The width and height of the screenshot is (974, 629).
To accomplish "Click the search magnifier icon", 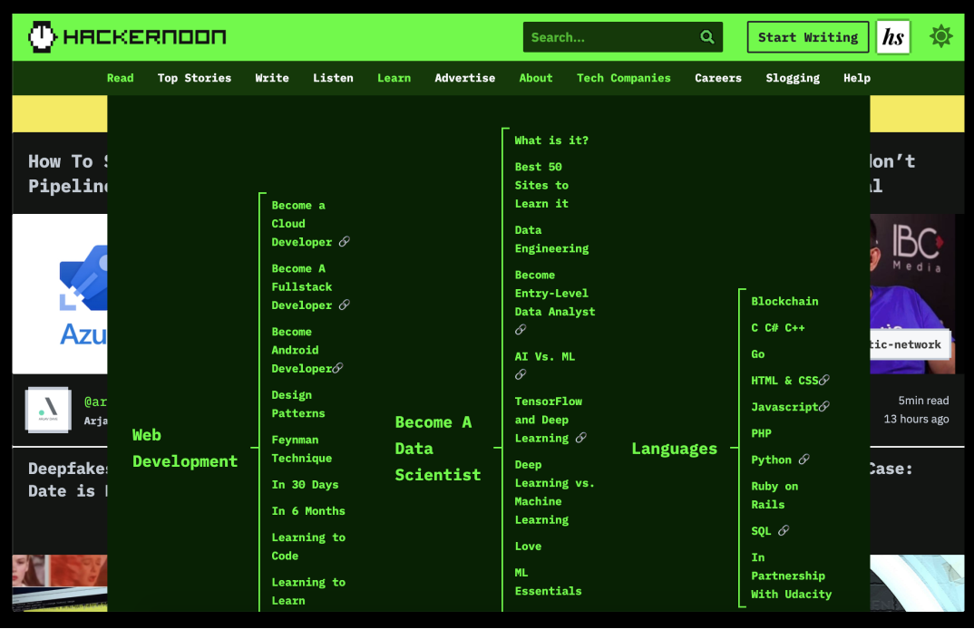I will coord(707,36).
